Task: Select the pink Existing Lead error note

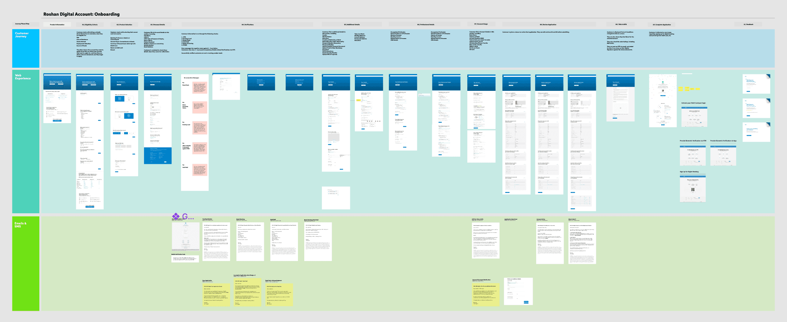Action: tap(200, 128)
